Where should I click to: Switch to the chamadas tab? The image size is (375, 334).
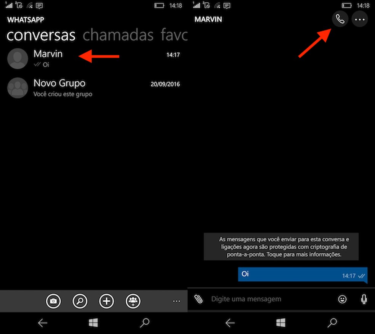[x=118, y=35]
